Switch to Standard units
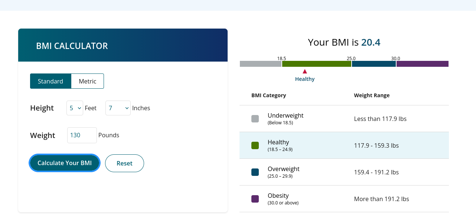Viewport: 476px width, 223px height. click(x=50, y=81)
